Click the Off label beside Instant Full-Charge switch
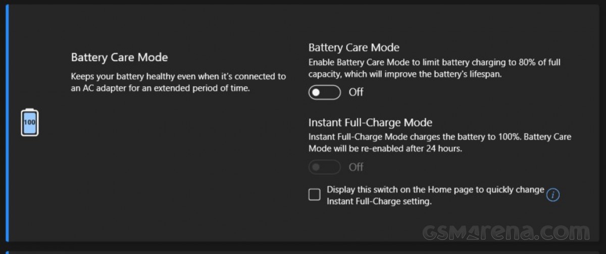Image resolution: width=606 pixels, height=254 pixels. pyautogui.click(x=356, y=167)
